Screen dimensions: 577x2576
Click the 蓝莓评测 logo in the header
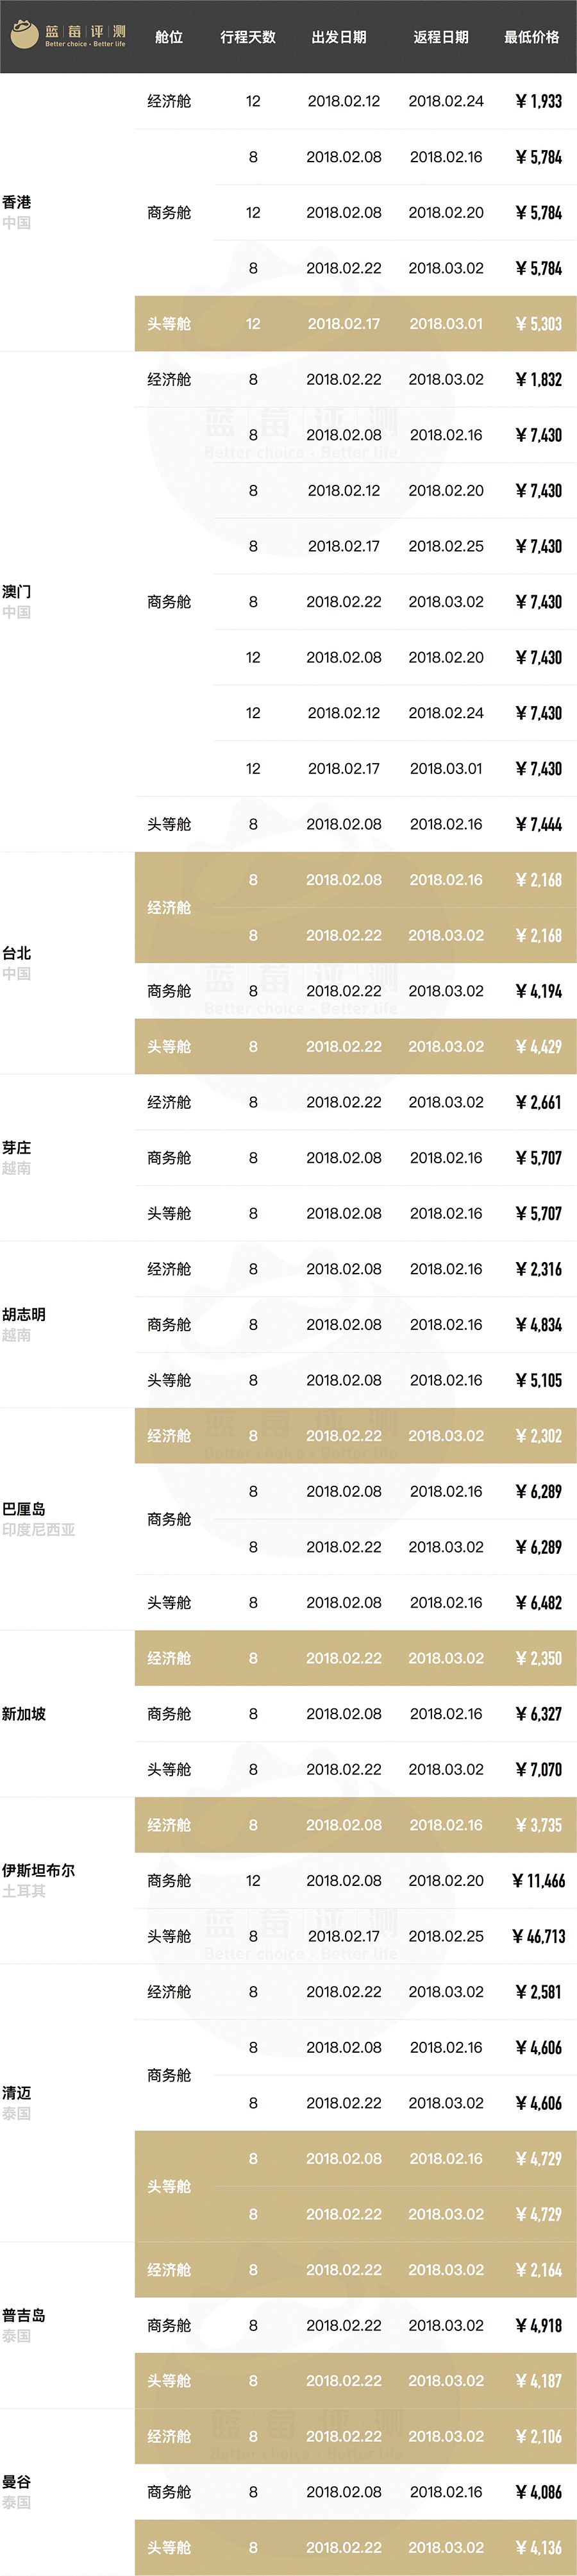coord(67,36)
